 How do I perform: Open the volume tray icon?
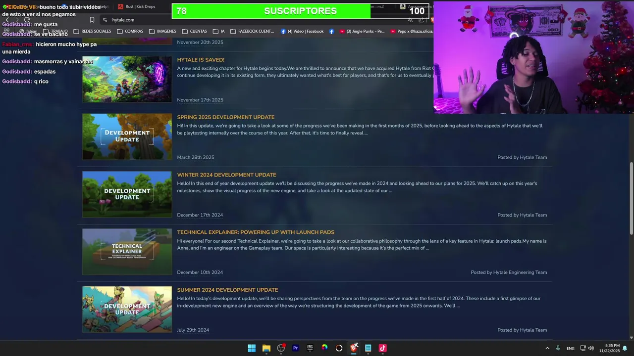tap(591, 348)
